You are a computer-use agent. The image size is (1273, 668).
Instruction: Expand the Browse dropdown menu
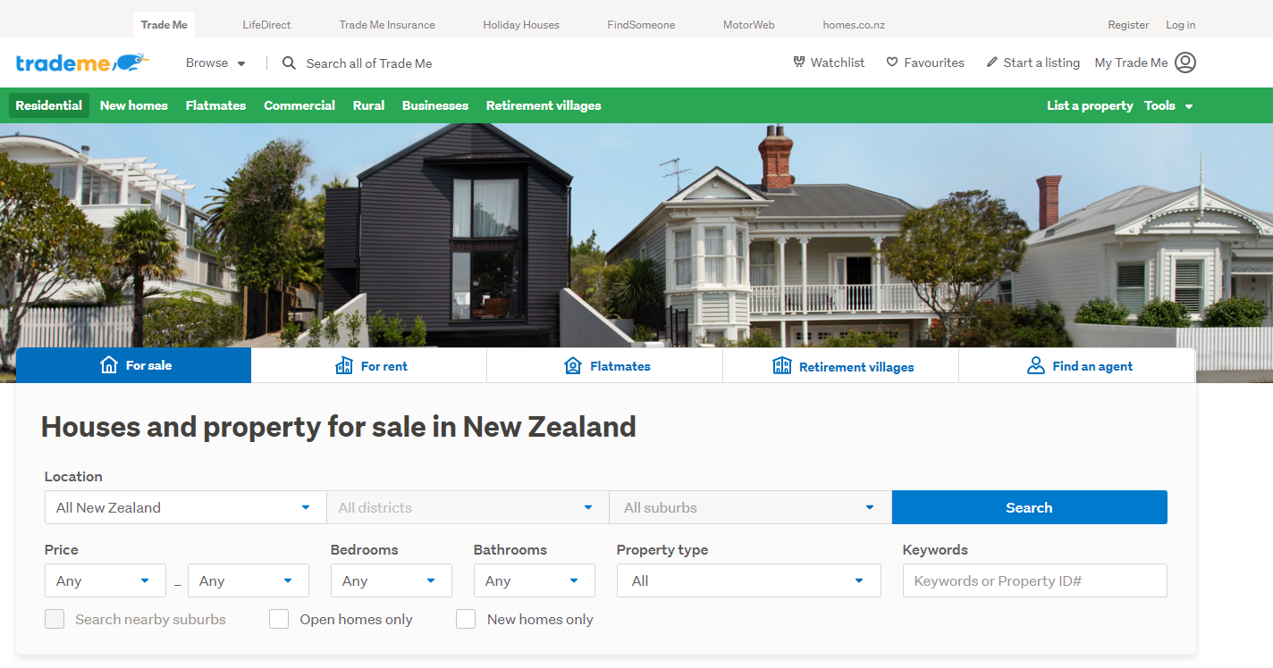[215, 63]
